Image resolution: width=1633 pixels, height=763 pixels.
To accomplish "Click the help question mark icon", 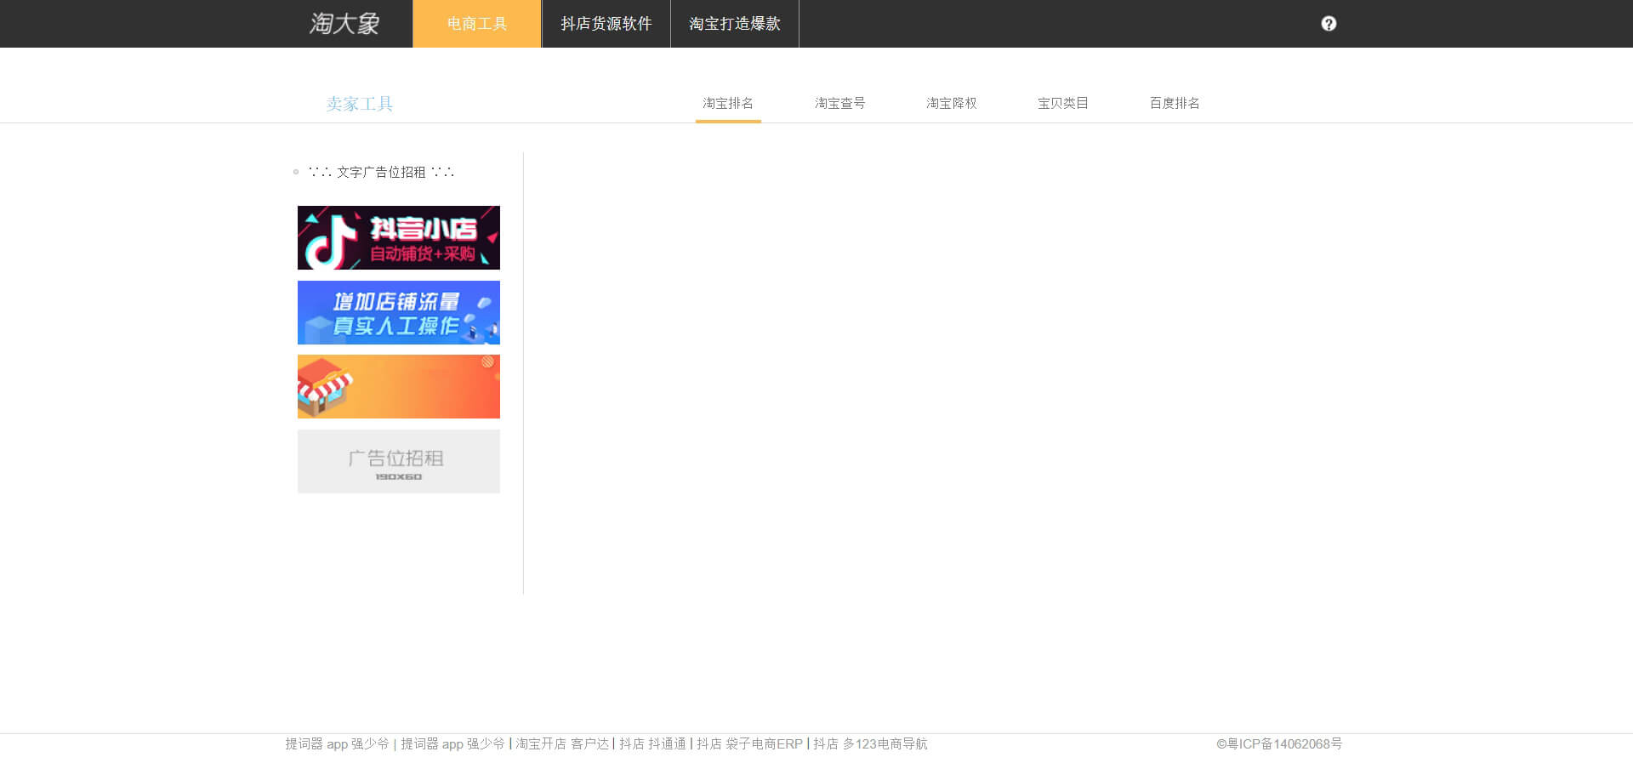I will [1329, 24].
